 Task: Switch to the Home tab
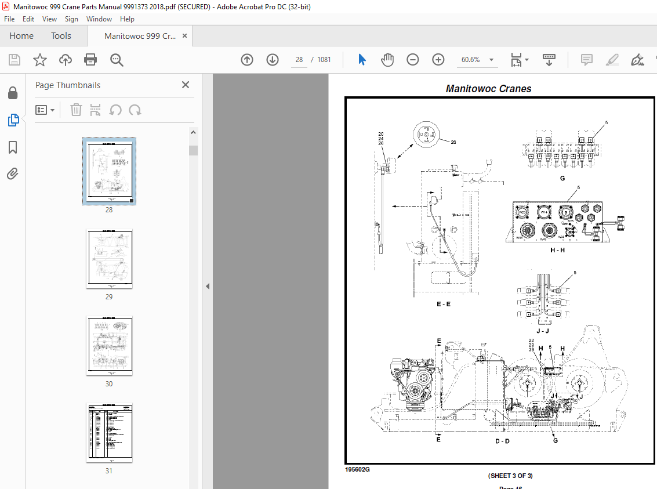click(x=21, y=36)
